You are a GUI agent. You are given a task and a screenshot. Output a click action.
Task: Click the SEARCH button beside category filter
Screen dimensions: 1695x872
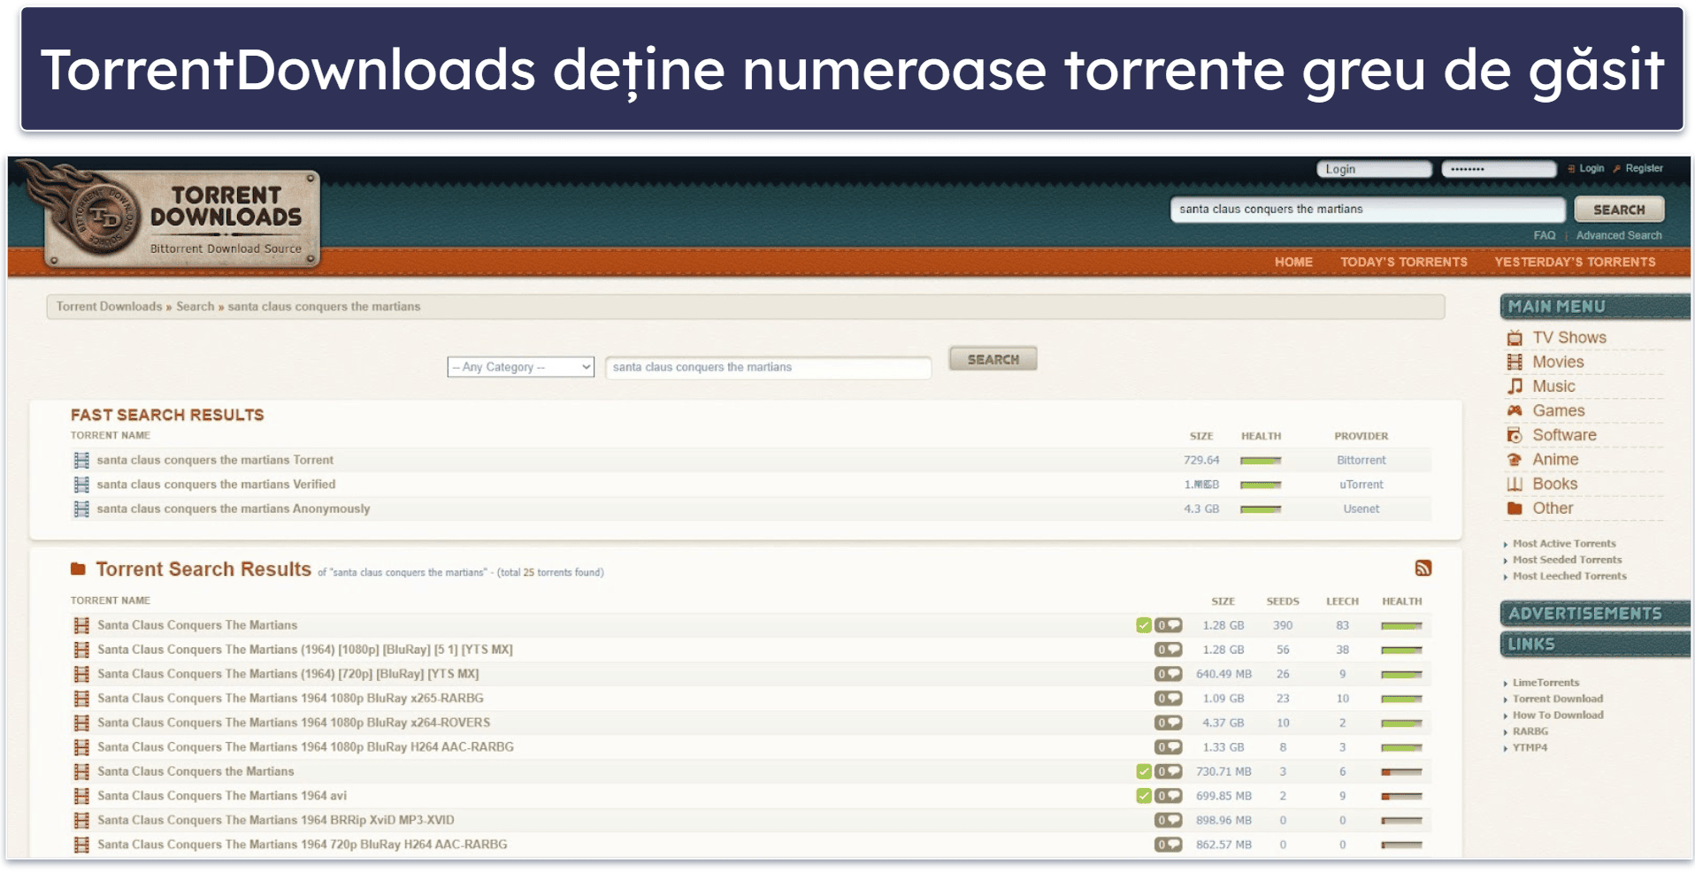pyautogui.click(x=993, y=359)
